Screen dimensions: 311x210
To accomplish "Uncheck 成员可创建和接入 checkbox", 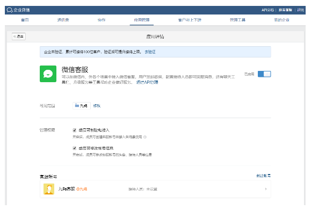I will (x=75, y=131).
